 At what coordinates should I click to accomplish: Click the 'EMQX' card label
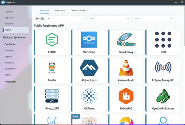[52, 52]
